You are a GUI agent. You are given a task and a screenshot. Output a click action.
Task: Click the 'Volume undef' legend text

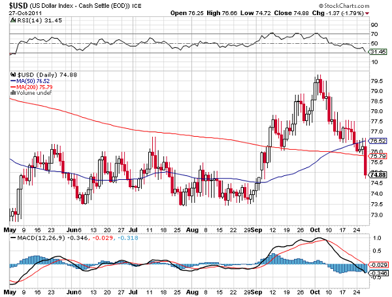point(34,93)
